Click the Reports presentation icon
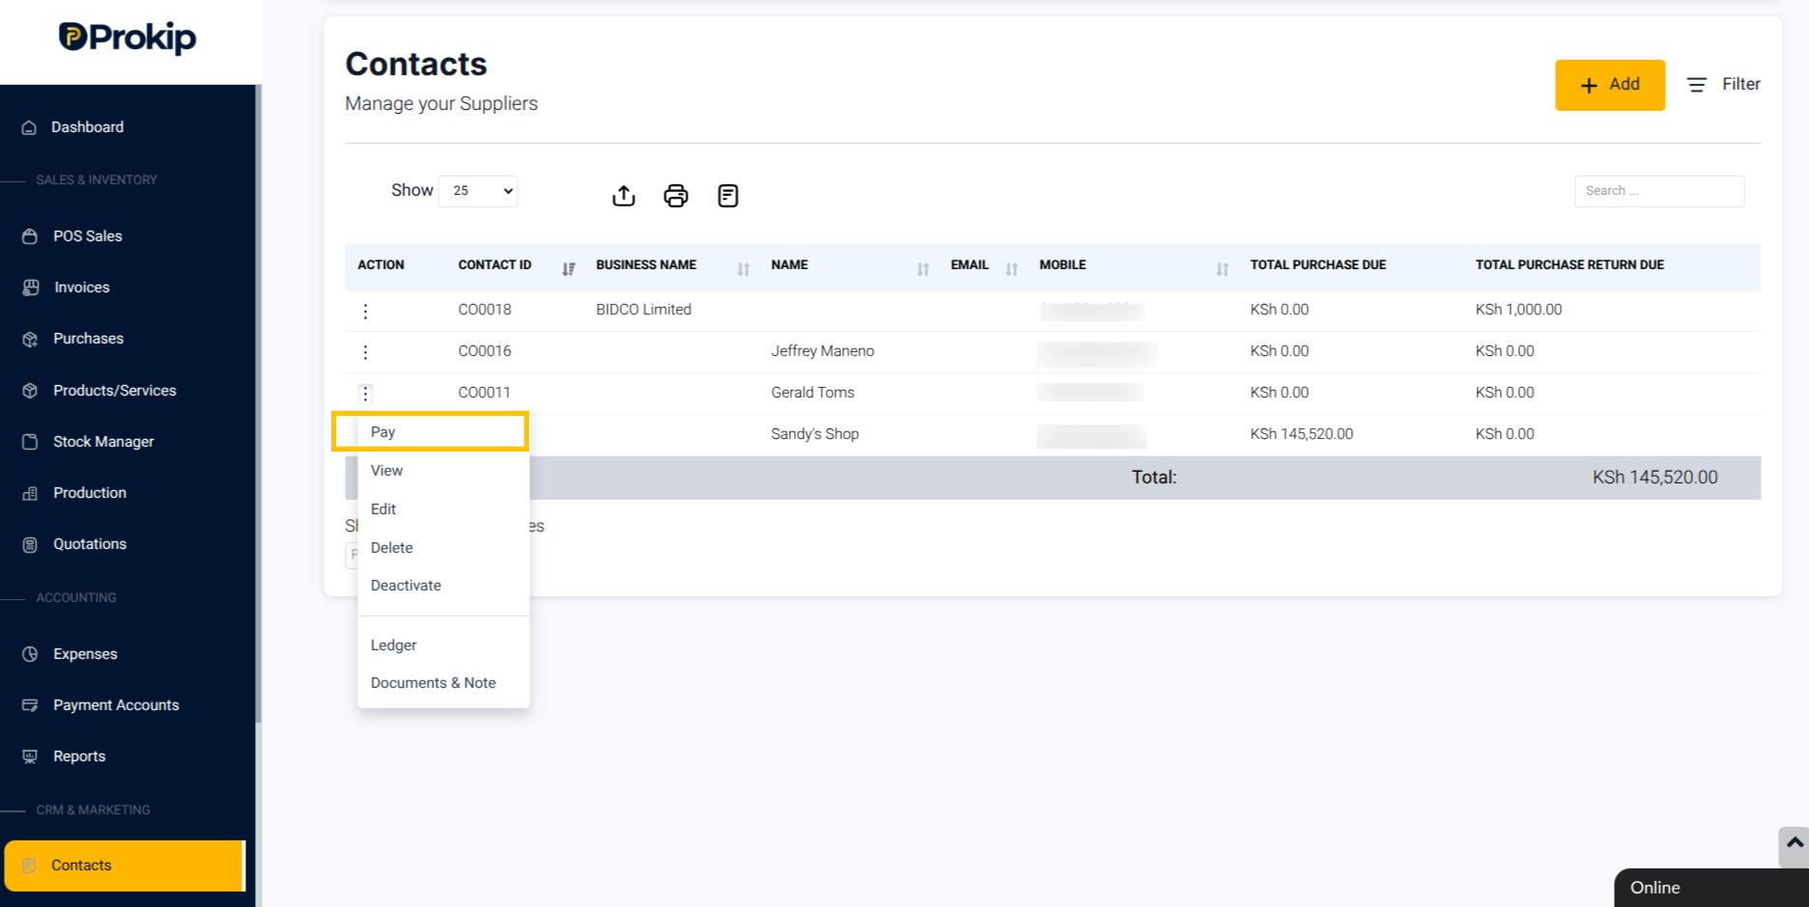Image resolution: width=1809 pixels, height=907 pixels. coord(30,756)
